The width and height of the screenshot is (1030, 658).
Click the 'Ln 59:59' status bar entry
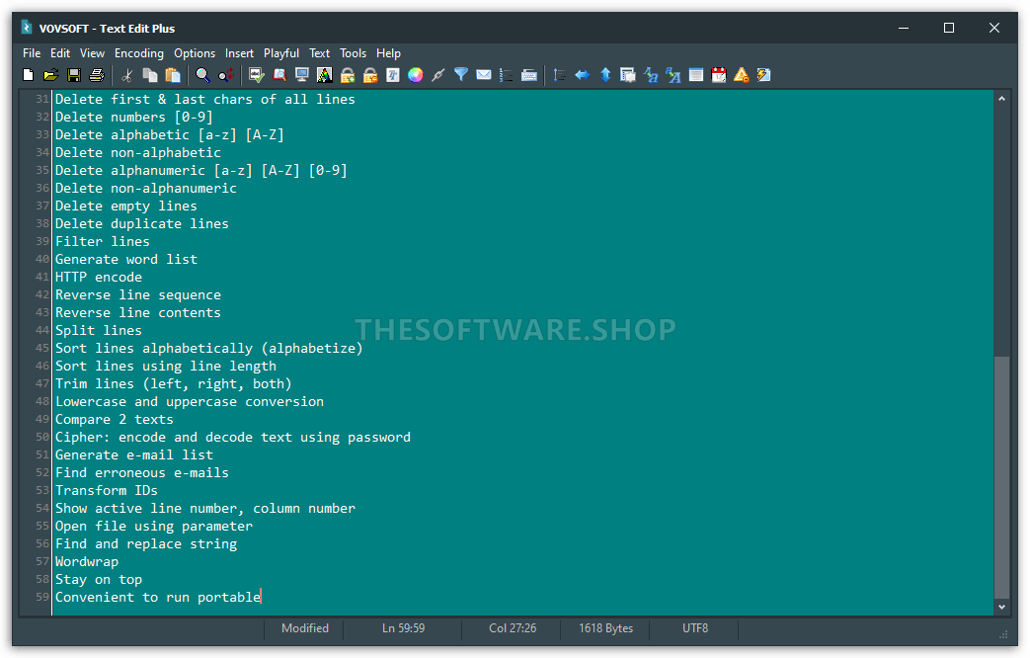tap(403, 628)
